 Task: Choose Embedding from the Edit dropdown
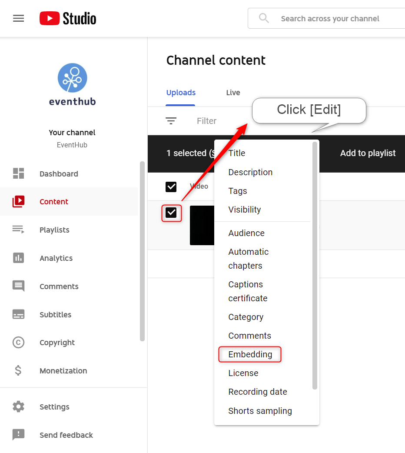tap(250, 354)
